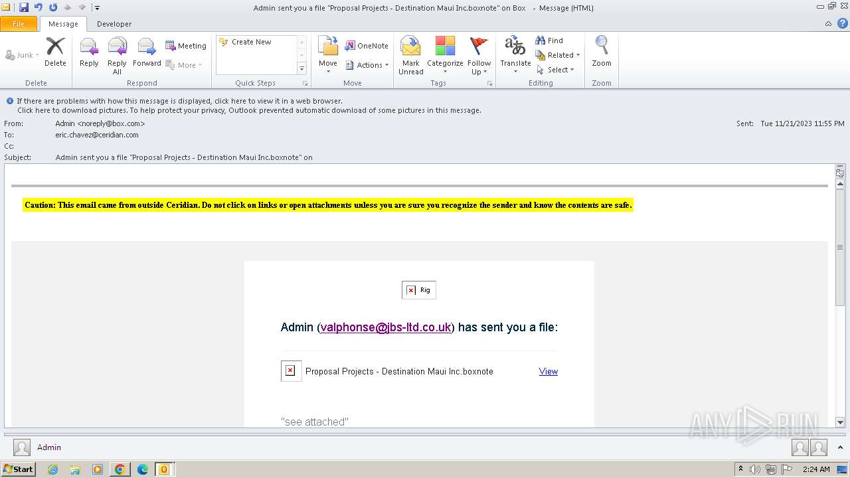
Task: Open Internet Explorer from taskbar
Action: point(52,469)
